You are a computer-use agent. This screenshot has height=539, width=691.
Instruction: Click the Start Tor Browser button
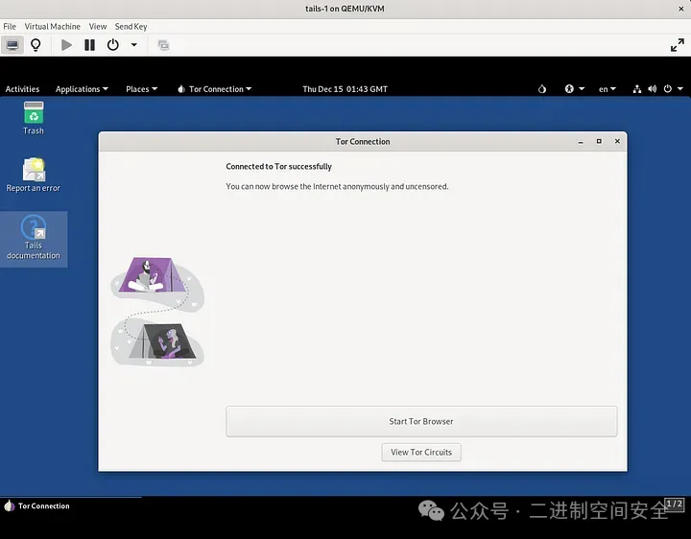[x=421, y=421]
